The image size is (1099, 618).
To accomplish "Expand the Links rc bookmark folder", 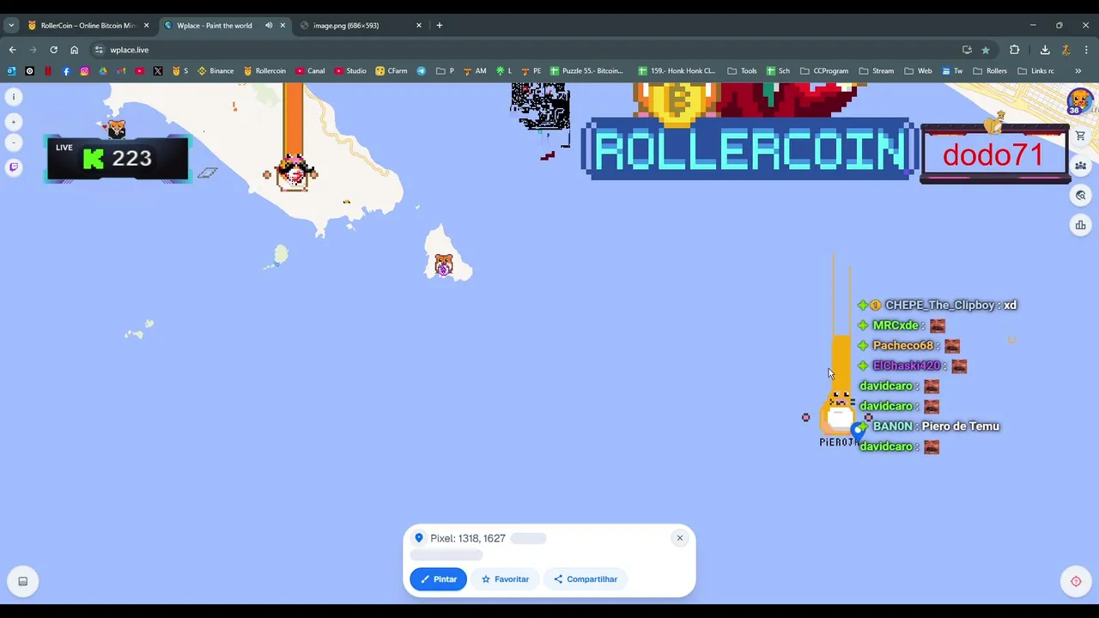I will coord(1035,71).
